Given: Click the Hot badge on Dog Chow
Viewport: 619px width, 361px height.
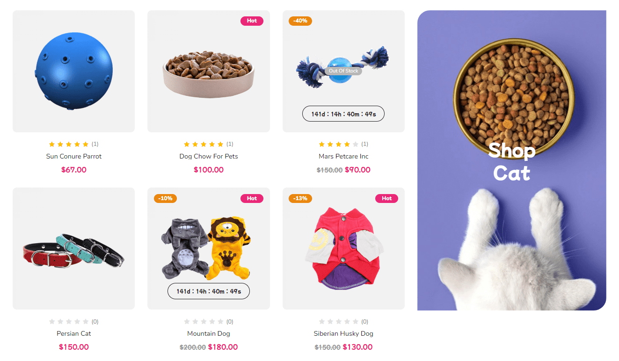Looking at the screenshot, I should 252,21.
